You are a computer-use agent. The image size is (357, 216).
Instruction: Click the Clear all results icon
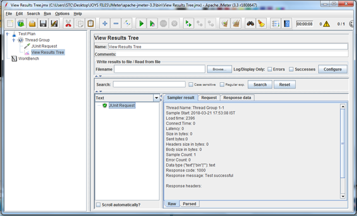(x=236, y=24)
